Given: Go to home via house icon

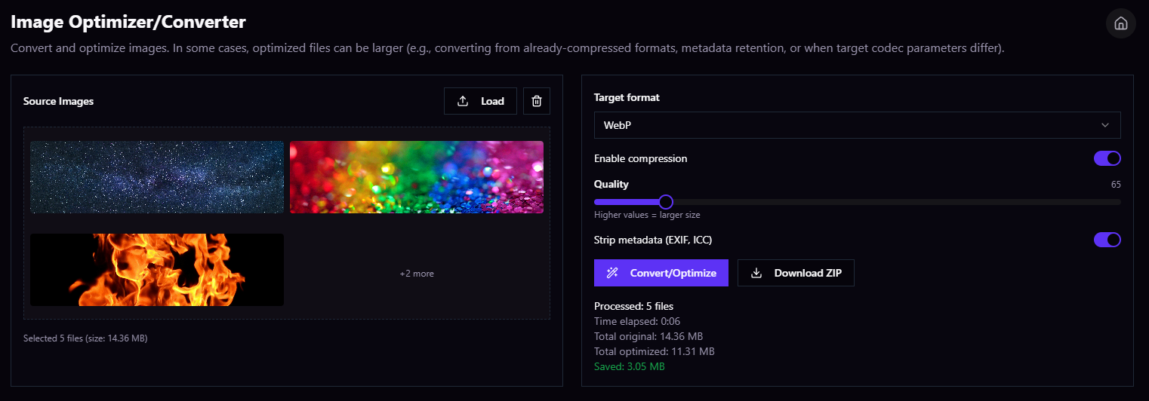Looking at the screenshot, I should 1120,23.
